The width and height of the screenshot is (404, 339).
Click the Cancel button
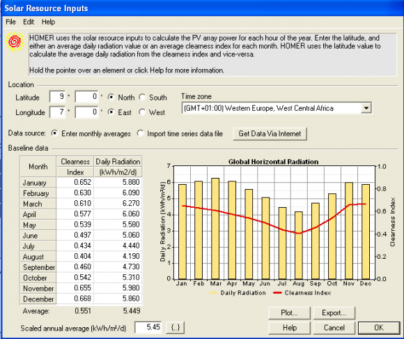(x=334, y=328)
